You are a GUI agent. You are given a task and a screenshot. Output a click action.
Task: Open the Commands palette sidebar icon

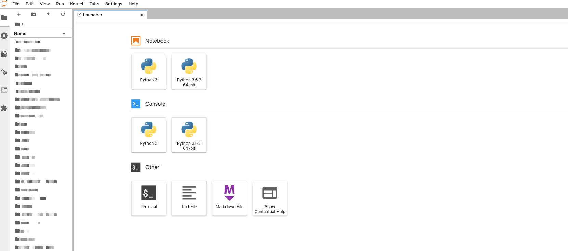coord(4,54)
